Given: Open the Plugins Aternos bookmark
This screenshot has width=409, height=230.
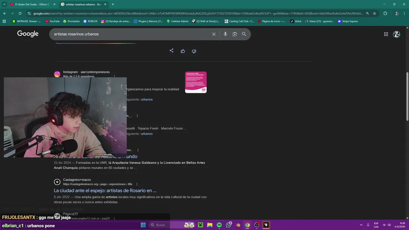Looking at the screenshot, I should (x=148, y=21).
